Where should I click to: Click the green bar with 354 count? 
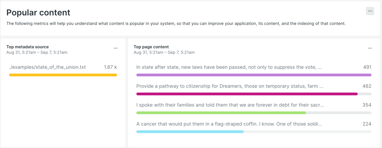click(221, 113)
